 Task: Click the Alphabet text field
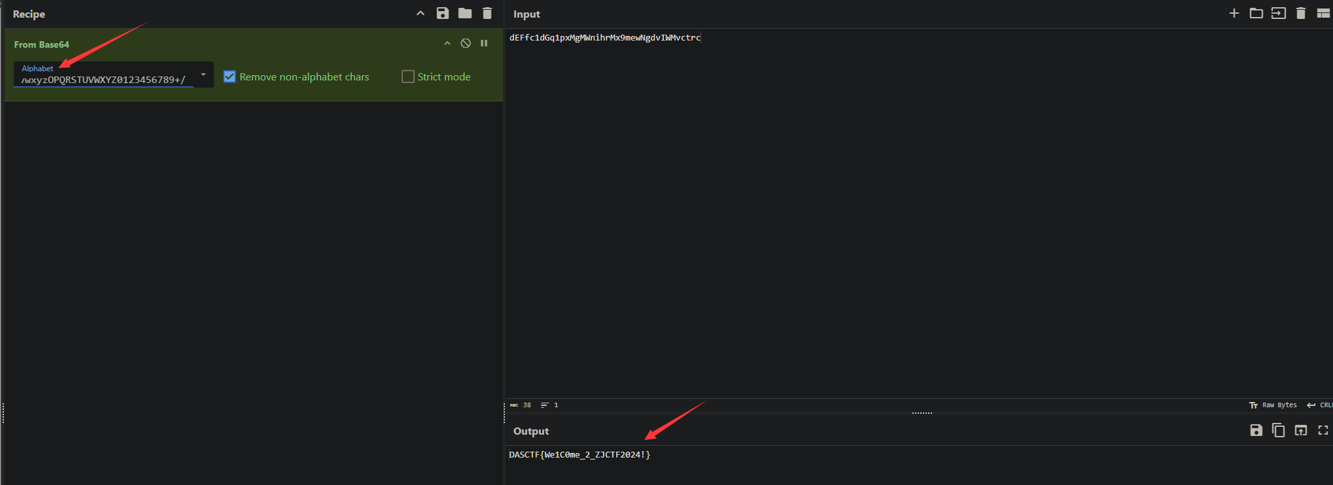(103, 80)
